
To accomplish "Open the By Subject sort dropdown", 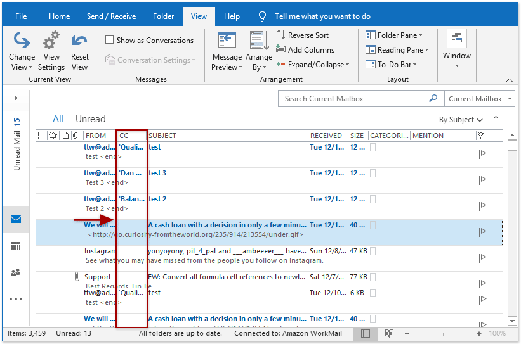I will coord(461,120).
